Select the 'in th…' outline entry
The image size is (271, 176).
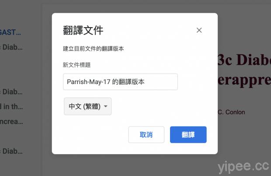[x=11, y=106]
